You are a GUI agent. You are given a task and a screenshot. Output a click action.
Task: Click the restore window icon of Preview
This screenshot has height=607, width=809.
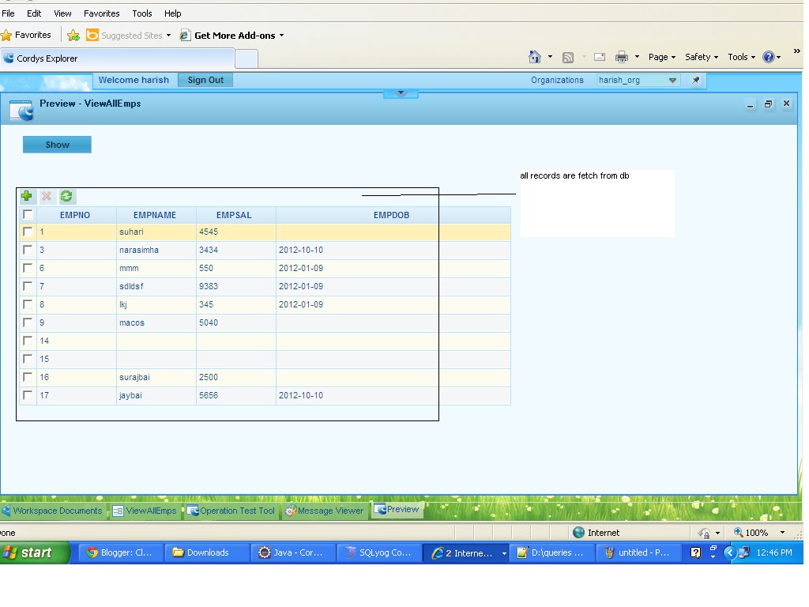pos(768,104)
